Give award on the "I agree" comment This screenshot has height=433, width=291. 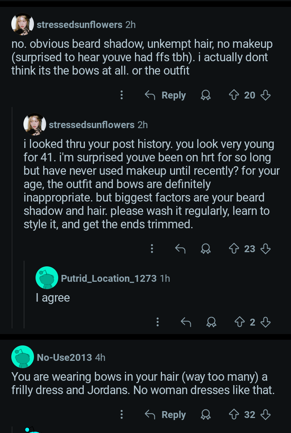click(211, 322)
